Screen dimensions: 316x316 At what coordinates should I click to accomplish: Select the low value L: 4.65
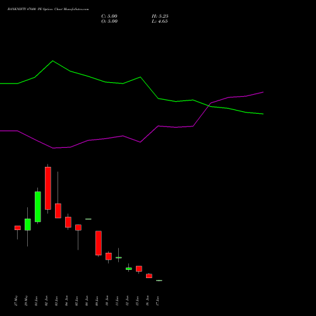click(x=160, y=21)
